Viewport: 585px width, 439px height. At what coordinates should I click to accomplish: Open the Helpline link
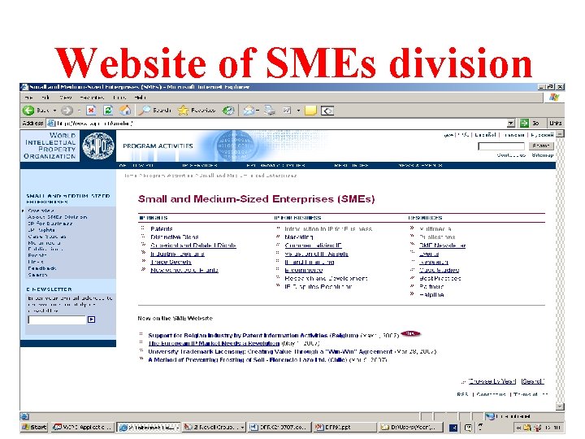tap(431, 295)
